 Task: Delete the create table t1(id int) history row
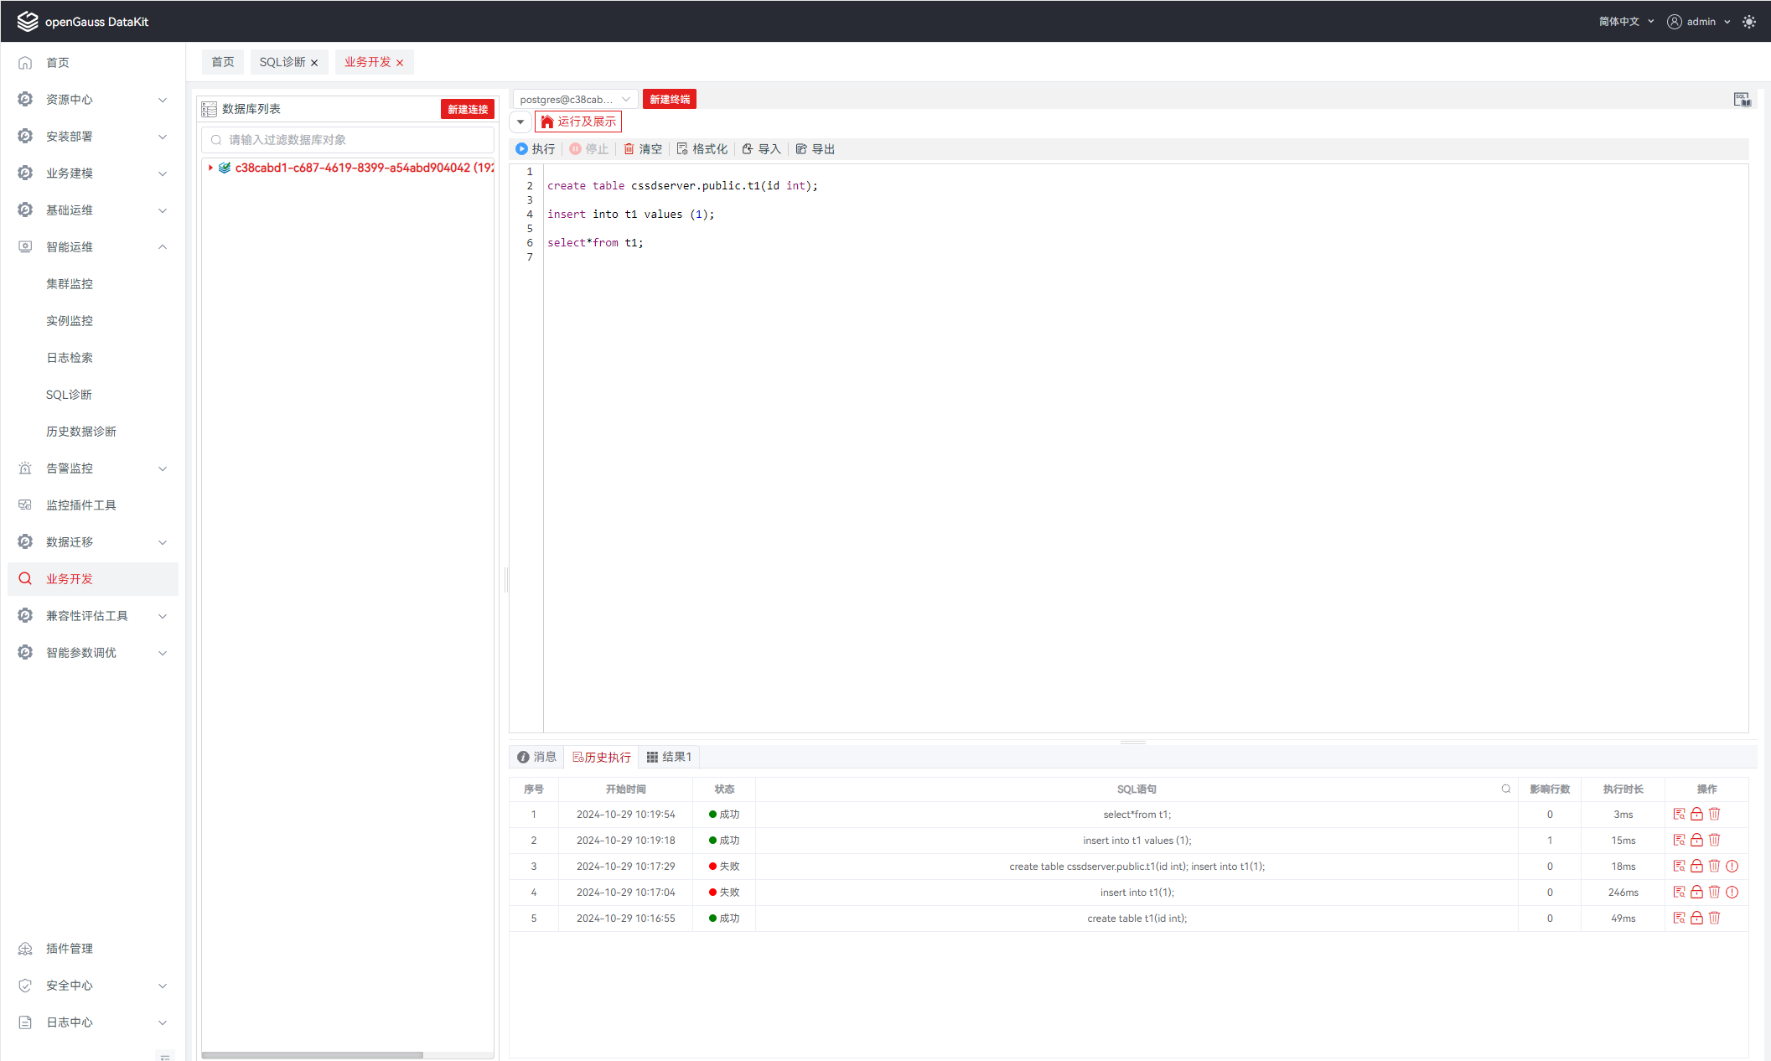1714,918
